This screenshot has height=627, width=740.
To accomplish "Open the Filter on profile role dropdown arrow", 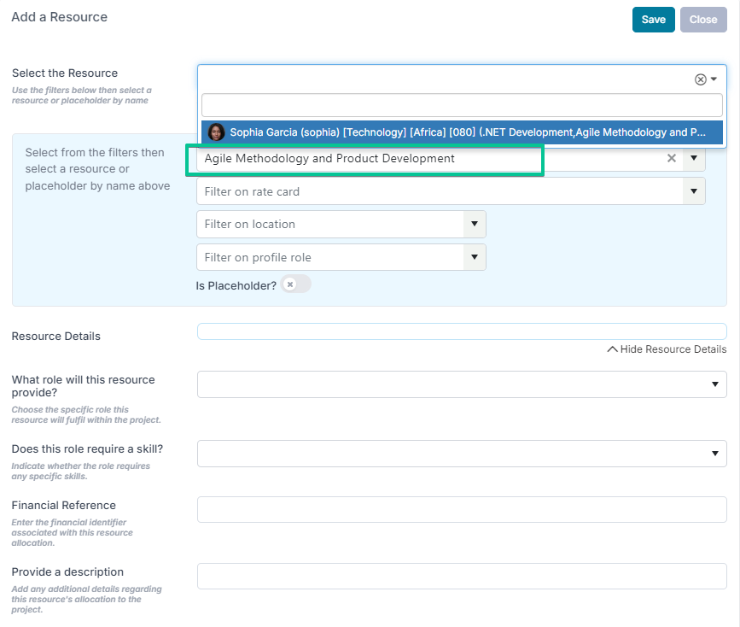I will click(475, 257).
